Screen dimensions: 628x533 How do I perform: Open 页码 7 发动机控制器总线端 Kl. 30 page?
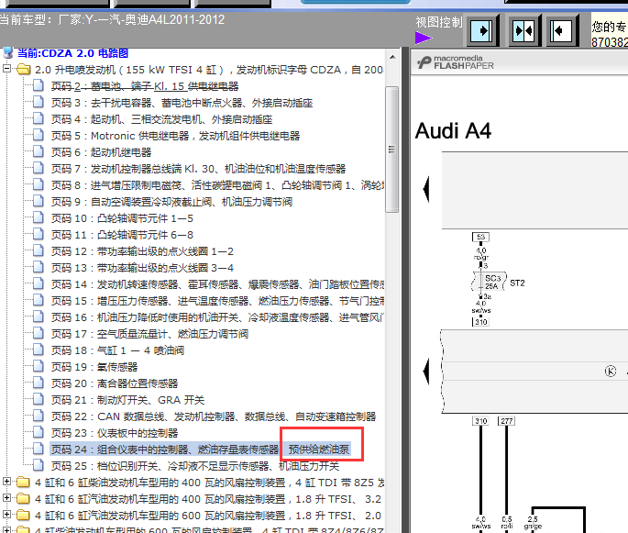click(x=198, y=169)
